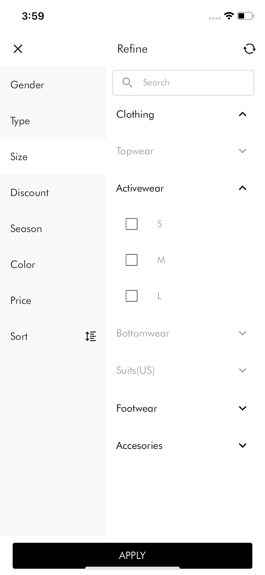Viewport: 265px width, 575px height.
Task: Expand the Bottomwear chevron
Action: coord(243,333)
